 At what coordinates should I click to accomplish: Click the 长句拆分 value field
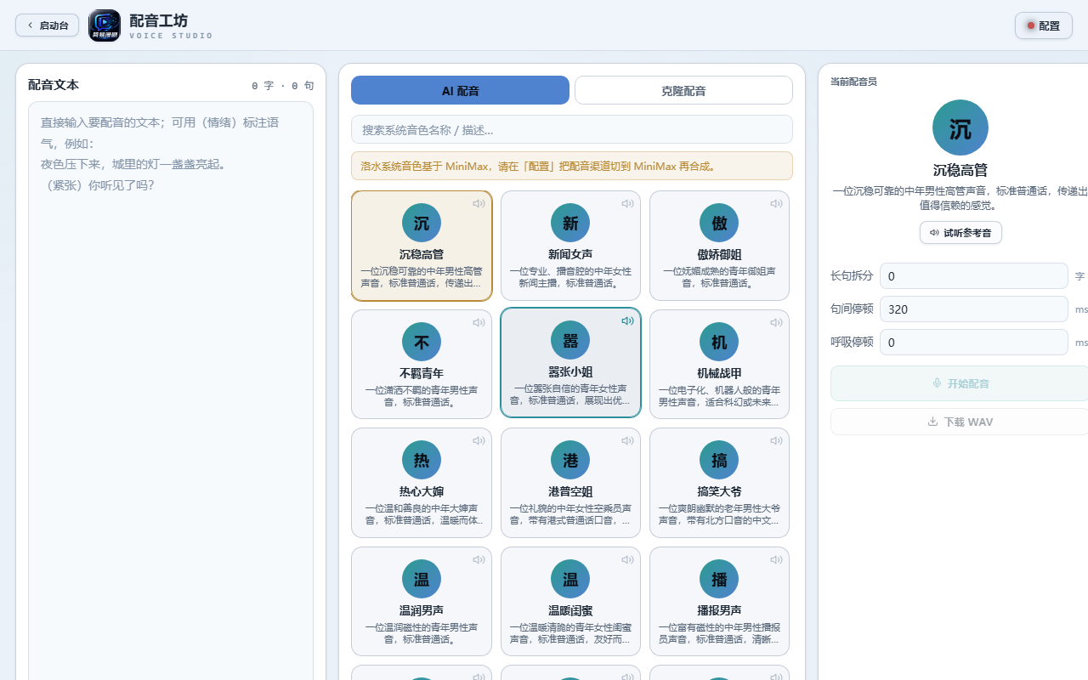pyautogui.click(x=974, y=276)
